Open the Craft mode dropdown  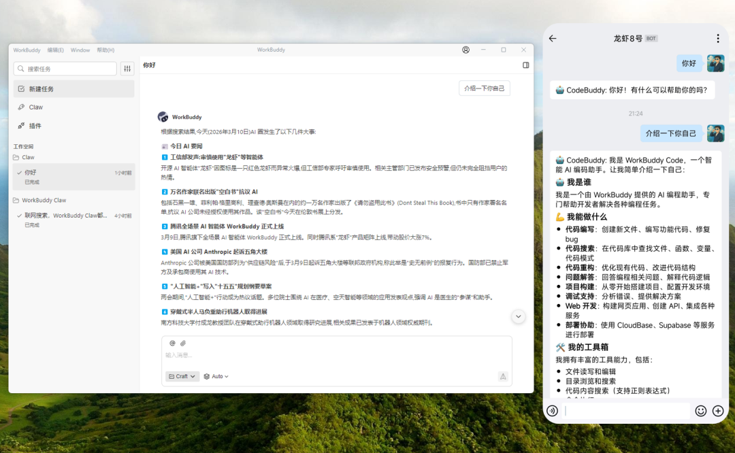click(182, 376)
